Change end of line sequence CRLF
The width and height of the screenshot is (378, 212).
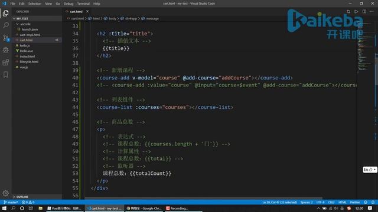(331, 202)
